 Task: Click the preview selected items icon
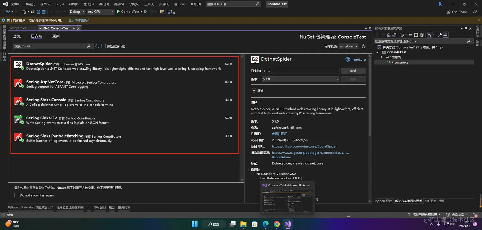(446, 35)
